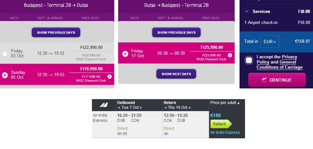313x149 pixels.
Task: Go to previous outbound day before Tue 7 Oct
Action: pos(118,108)
